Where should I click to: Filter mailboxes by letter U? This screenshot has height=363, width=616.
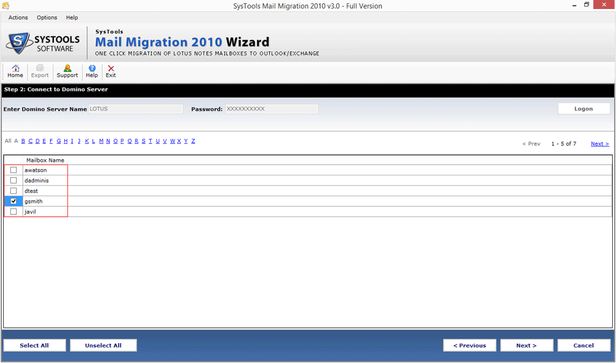158,141
